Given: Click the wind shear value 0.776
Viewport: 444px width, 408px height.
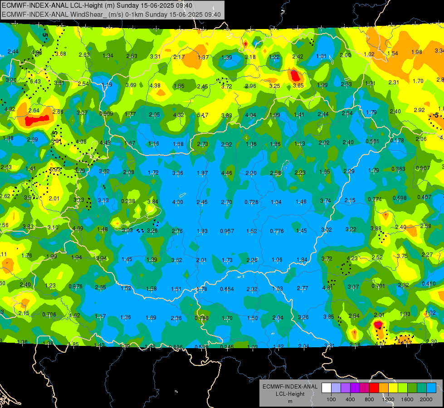Looking at the screenshot, I should (x=277, y=231).
